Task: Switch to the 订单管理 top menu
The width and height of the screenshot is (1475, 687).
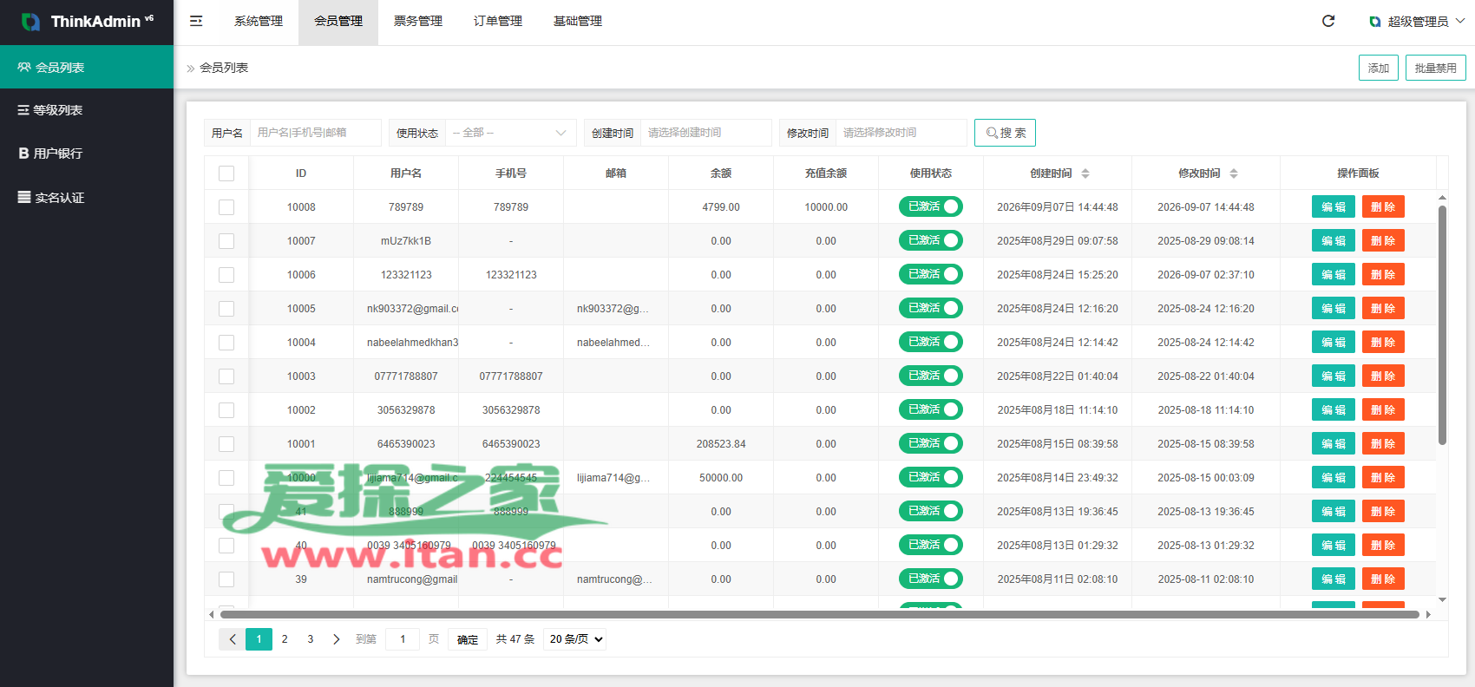Action: [498, 22]
